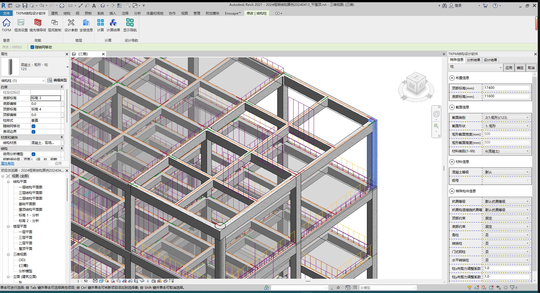Switch to 设计结果 tab in TKPM panel
Viewport: 540px width, 293px height.
[490, 60]
